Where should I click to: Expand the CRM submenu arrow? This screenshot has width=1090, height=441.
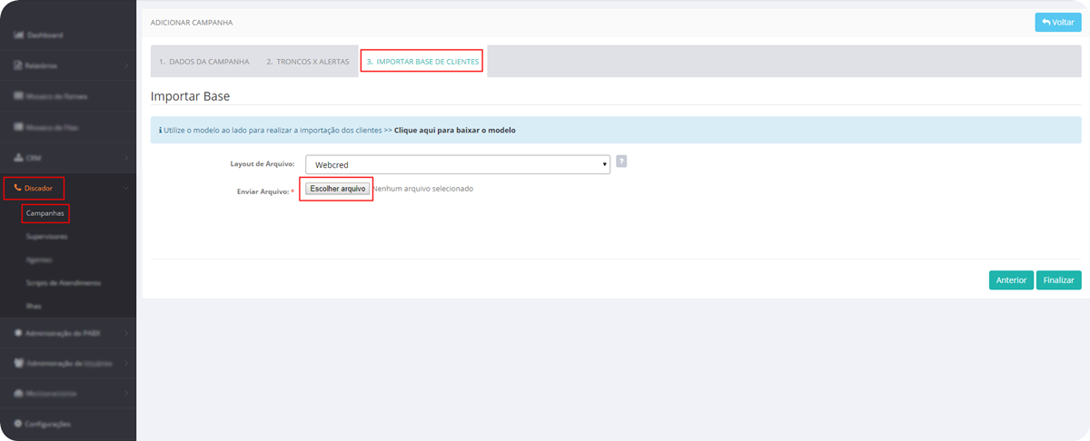[x=125, y=158]
